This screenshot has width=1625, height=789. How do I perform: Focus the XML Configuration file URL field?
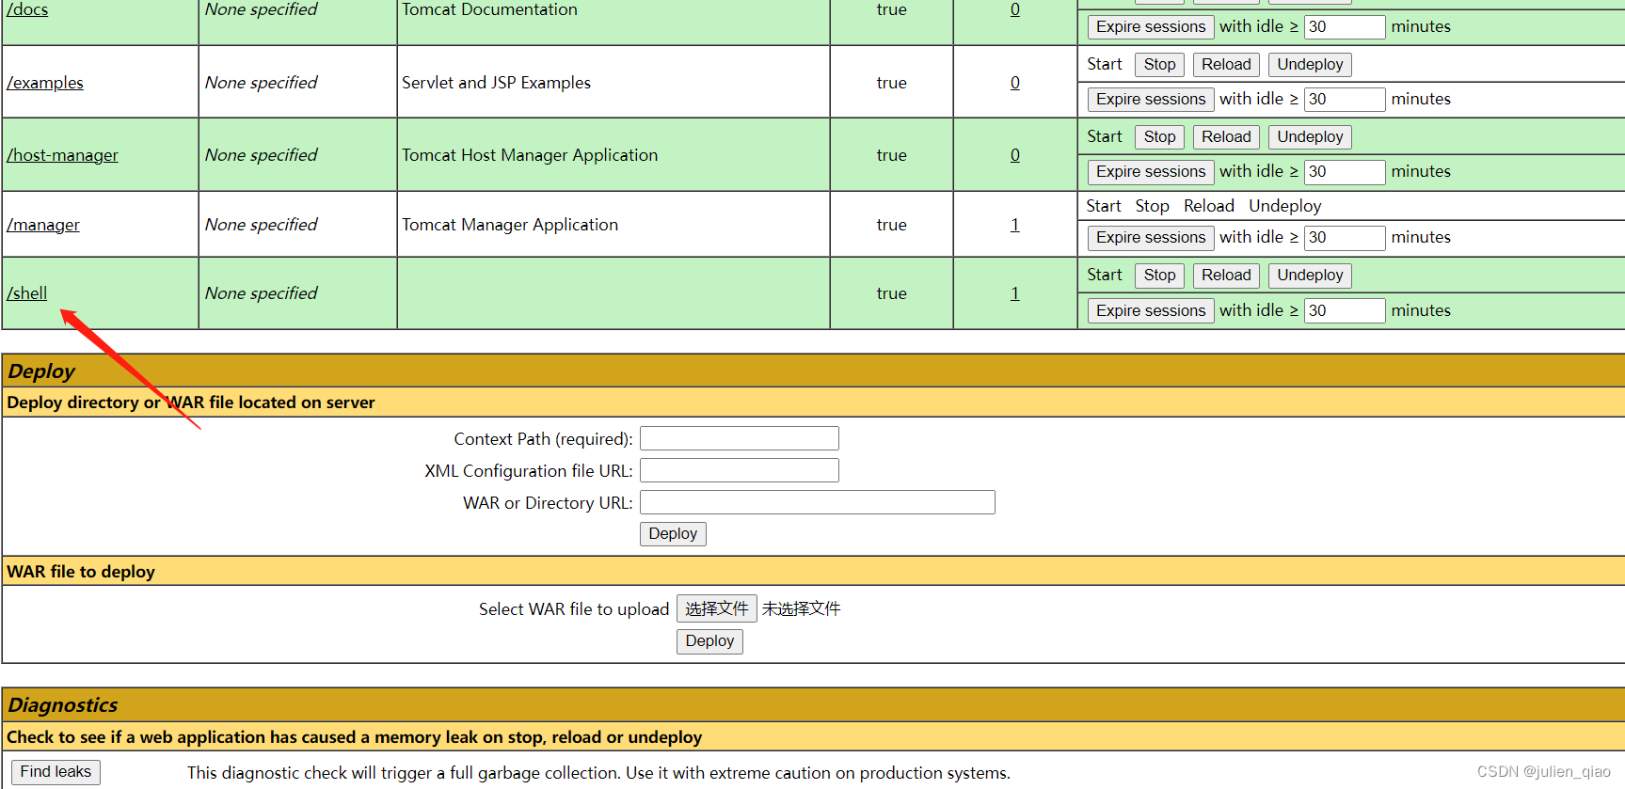click(740, 471)
